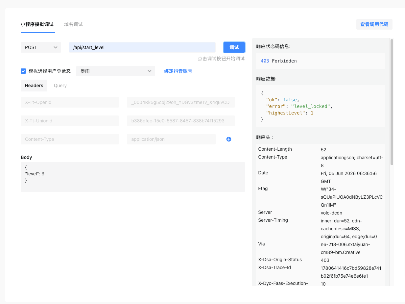Open the POST method dropdown

pos(41,47)
